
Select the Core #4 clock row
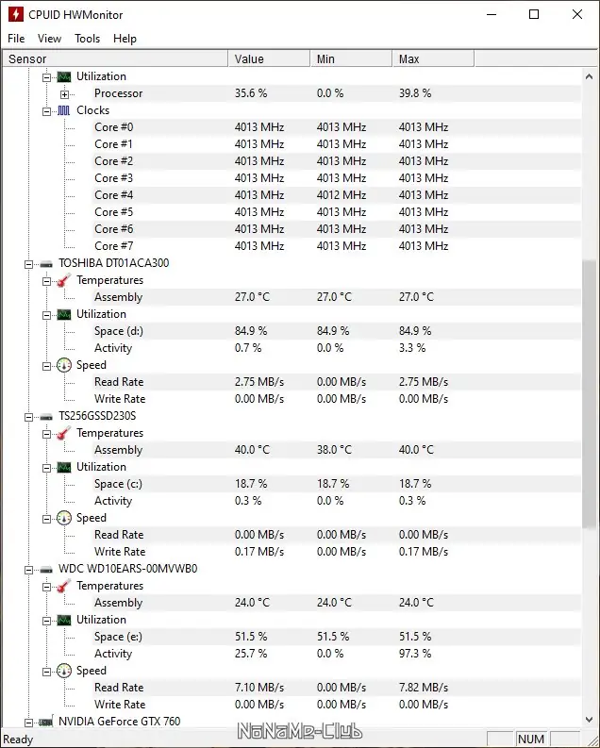tap(113, 195)
